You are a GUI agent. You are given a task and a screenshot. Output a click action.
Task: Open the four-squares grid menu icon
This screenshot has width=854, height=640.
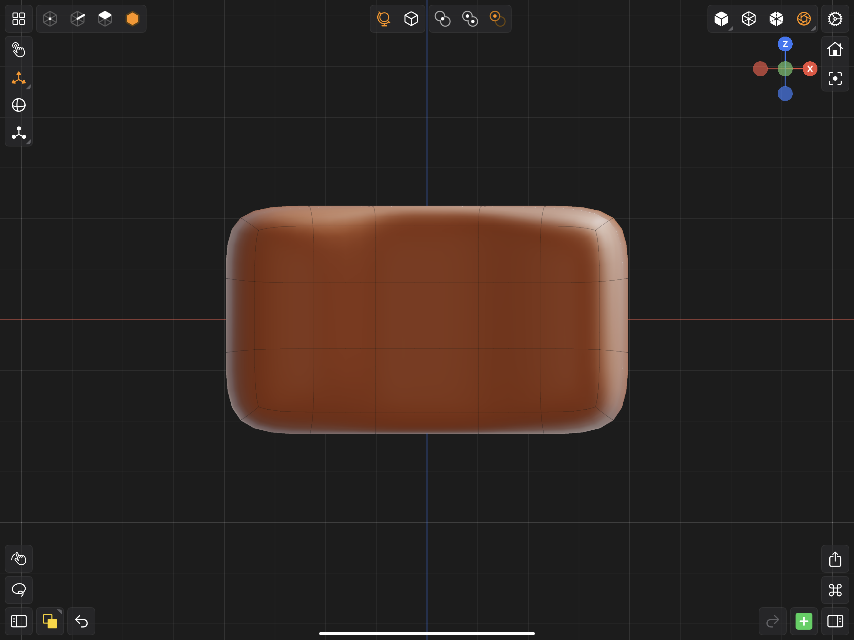click(18, 18)
